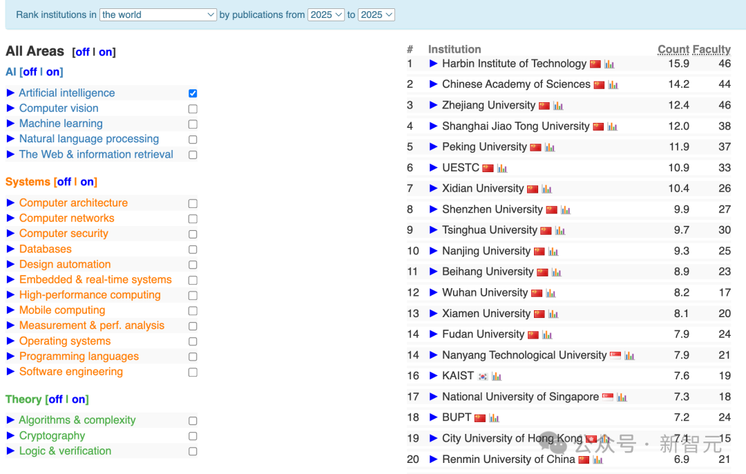
Task: Click chart icon next to Renmin University of China
Action: (598, 459)
